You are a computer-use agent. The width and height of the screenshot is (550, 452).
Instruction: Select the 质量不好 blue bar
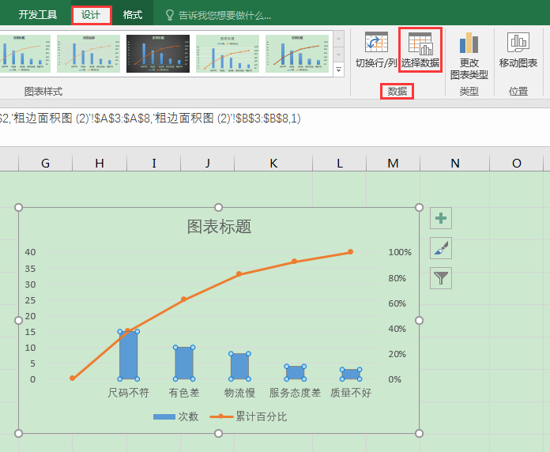pyautogui.click(x=351, y=374)
